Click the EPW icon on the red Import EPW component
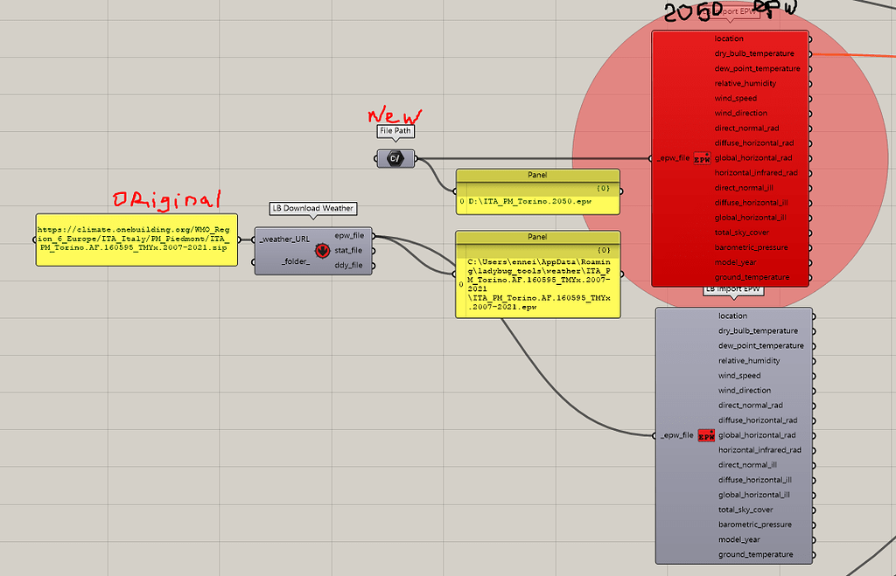Screen dimensions: 896x576 700,158
